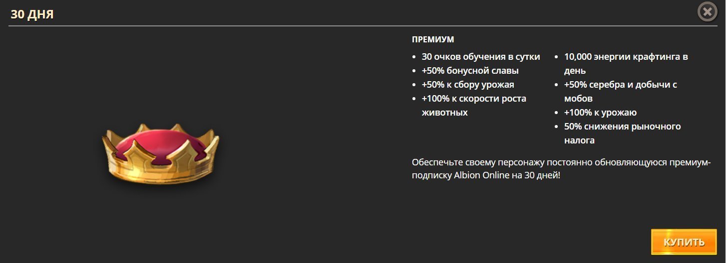Click the word 'мобов' in the benefits
This screenshot has height=263, width=726.
point(578,99)
